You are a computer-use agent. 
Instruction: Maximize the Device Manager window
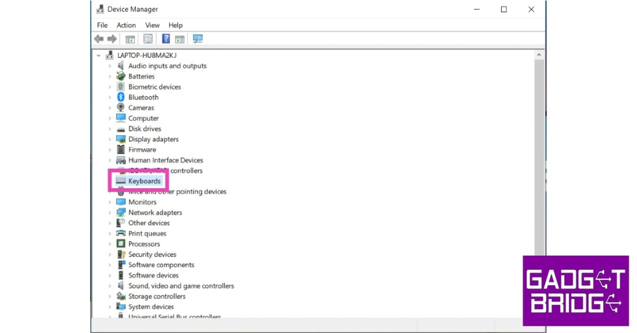point(504,10)
